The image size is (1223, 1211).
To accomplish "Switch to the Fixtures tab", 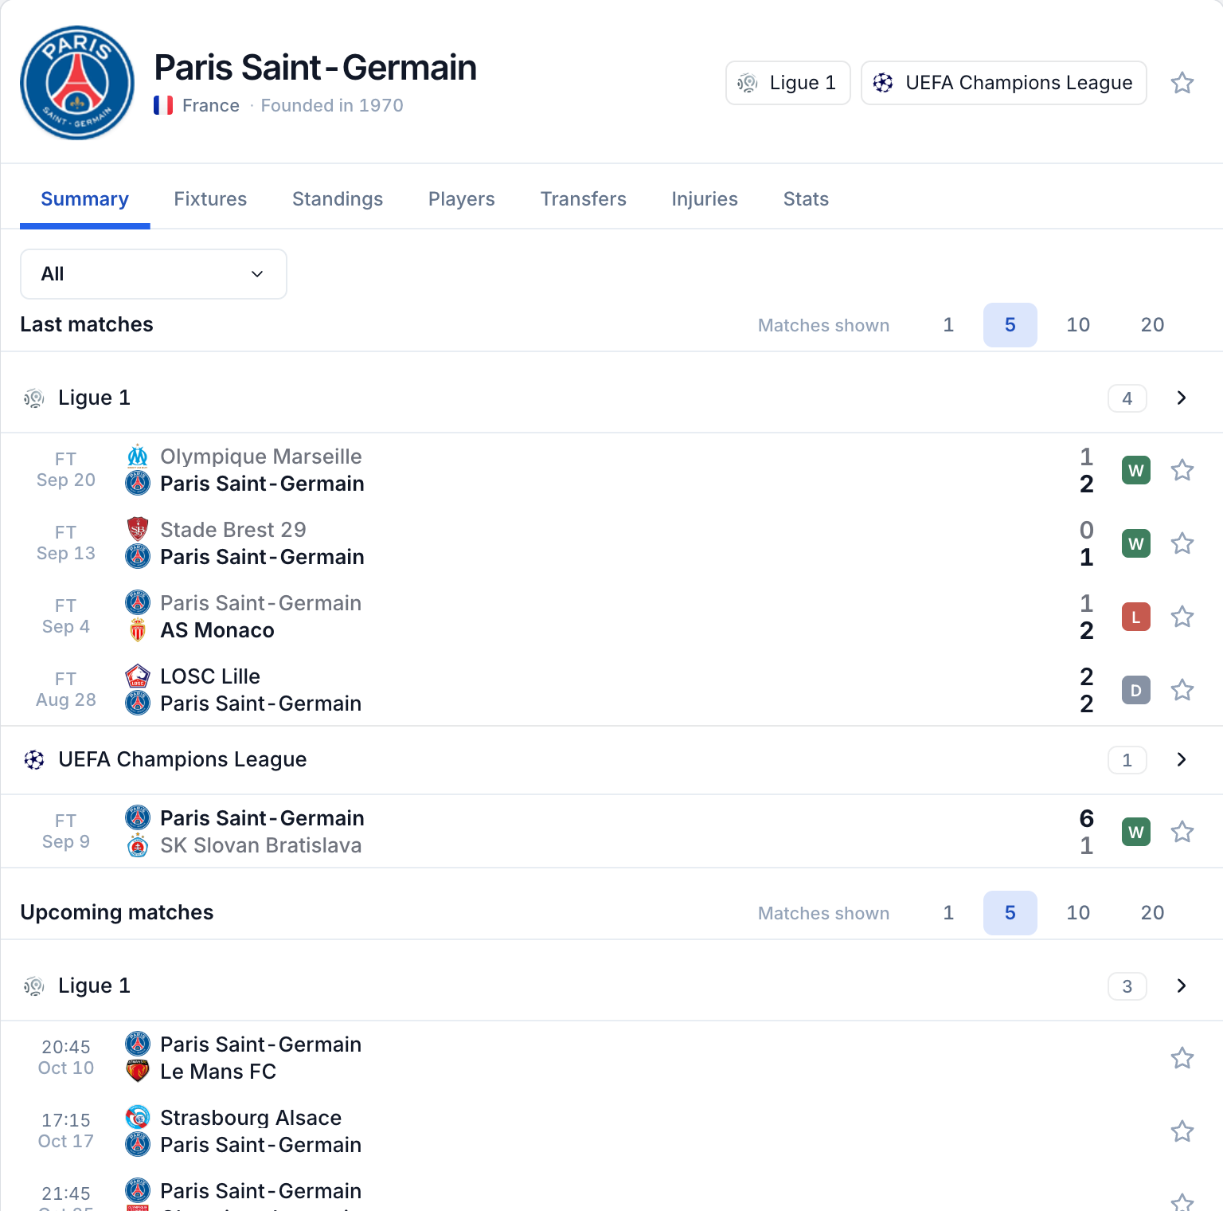I will [210, 199].
